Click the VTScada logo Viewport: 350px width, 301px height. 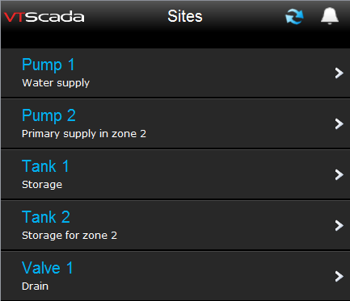(x=44, y=17)
